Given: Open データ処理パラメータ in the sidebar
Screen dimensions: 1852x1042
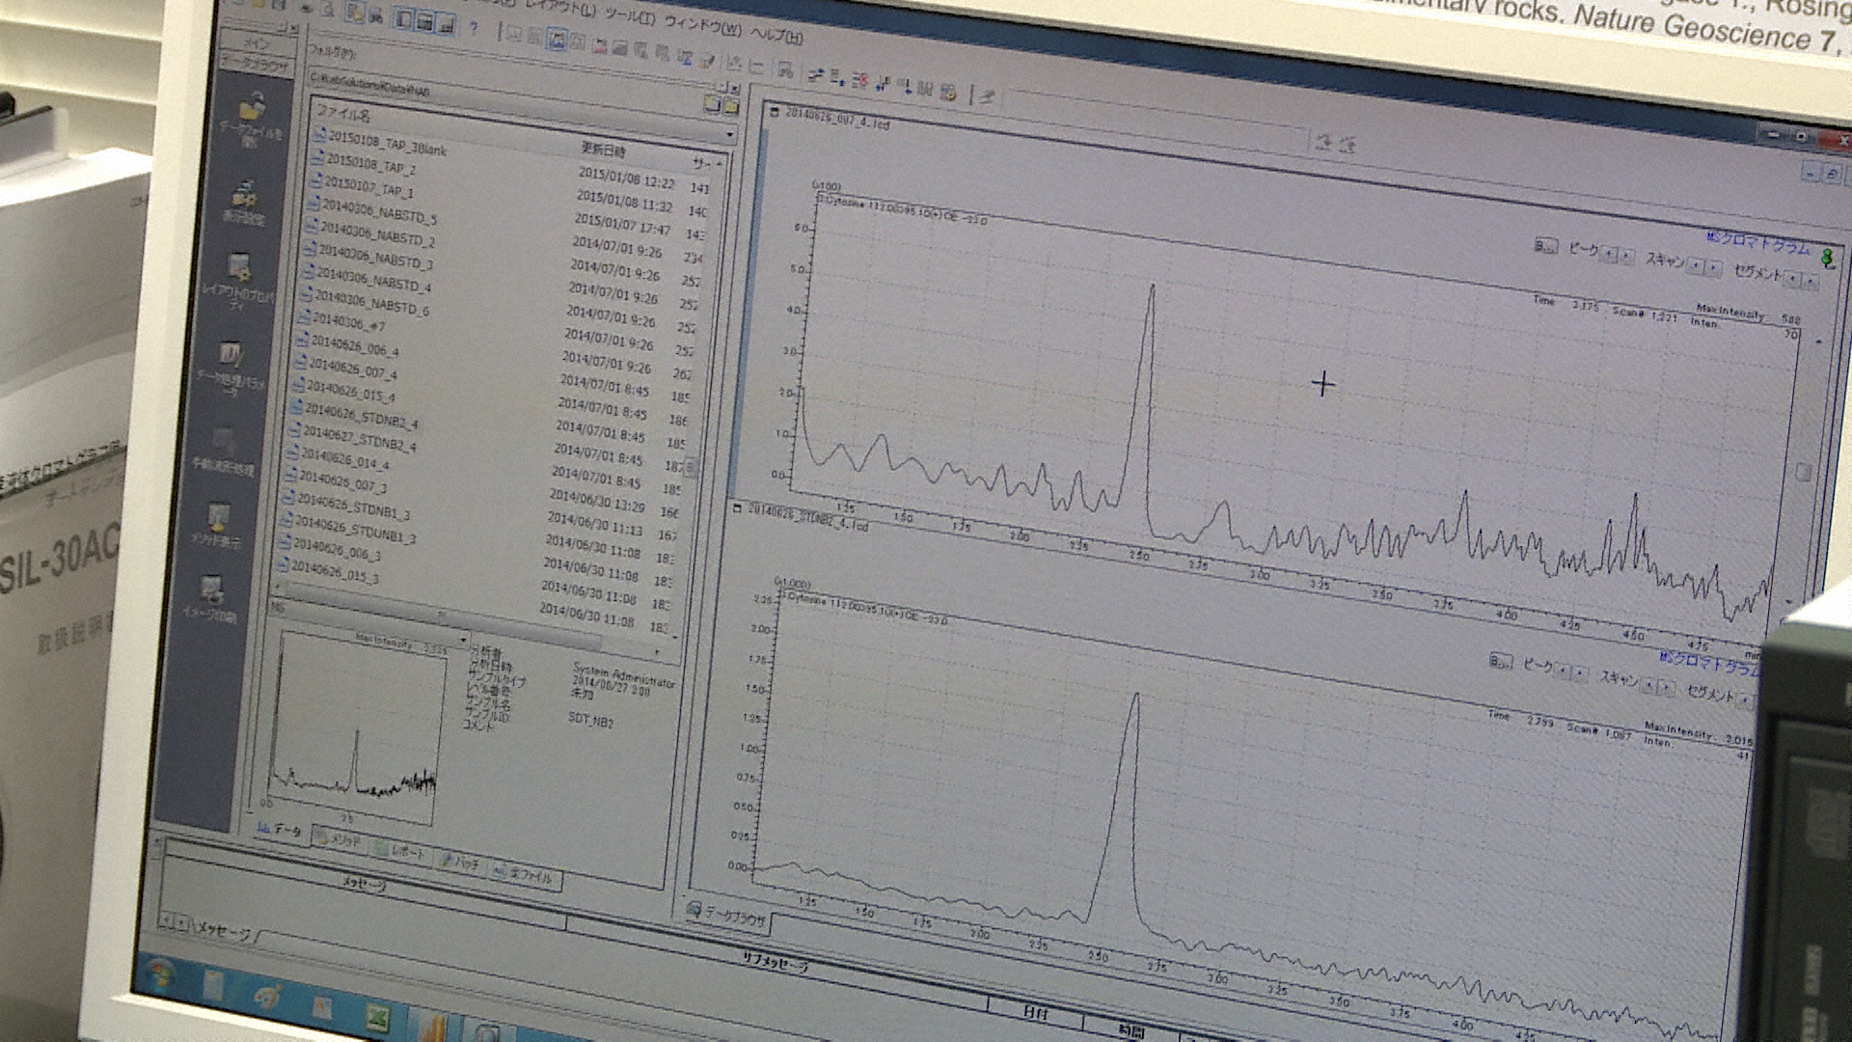Looking at the screenshot, I should click(x=230, y=367).
